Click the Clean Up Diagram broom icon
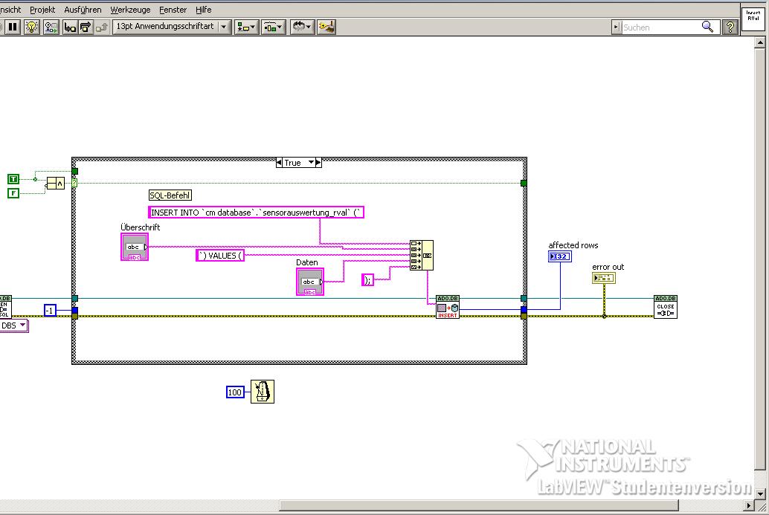This screenshot has width=769, height=515. pos(326,27)
